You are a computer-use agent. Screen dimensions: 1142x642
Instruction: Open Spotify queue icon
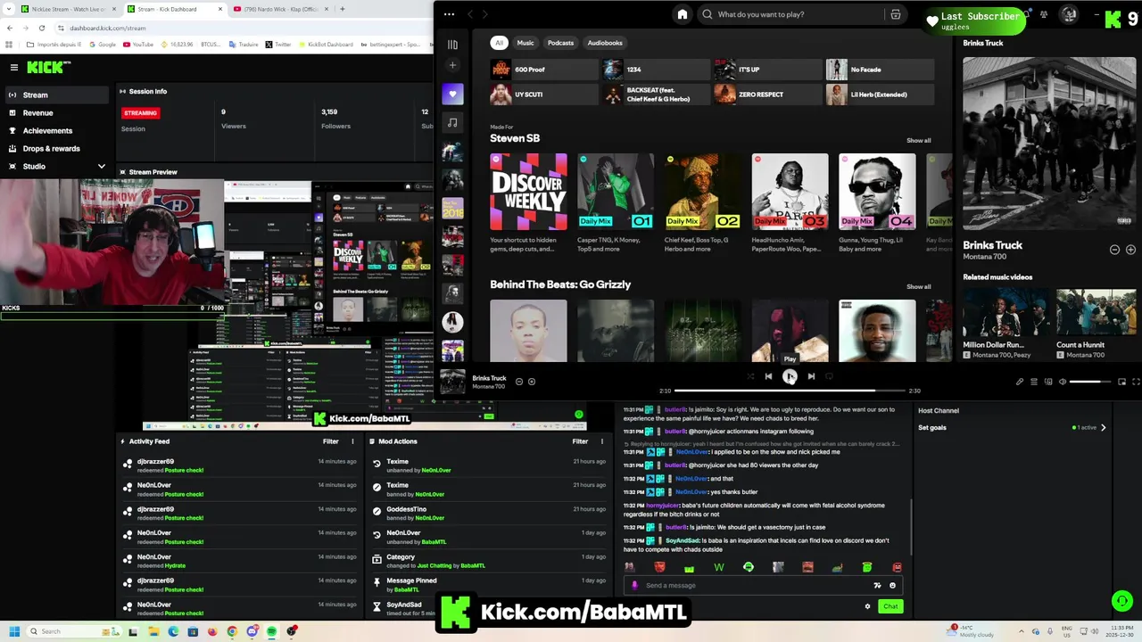point(1034,382)
